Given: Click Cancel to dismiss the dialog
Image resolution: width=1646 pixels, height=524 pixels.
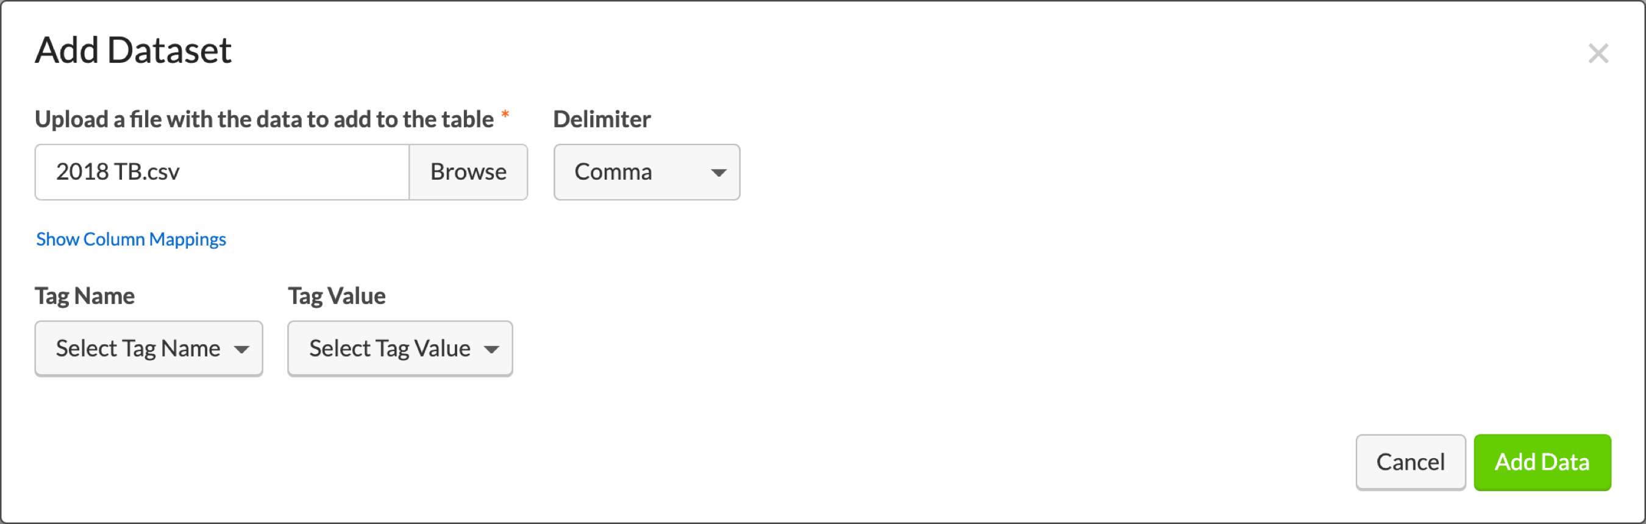Looking at the screenshot, I should (x=1409, y=462).
